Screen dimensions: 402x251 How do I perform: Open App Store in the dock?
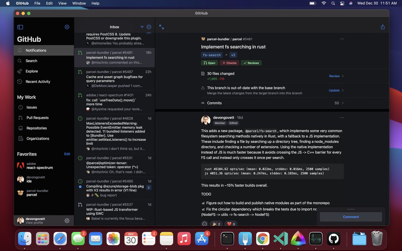tap(202, 239)
